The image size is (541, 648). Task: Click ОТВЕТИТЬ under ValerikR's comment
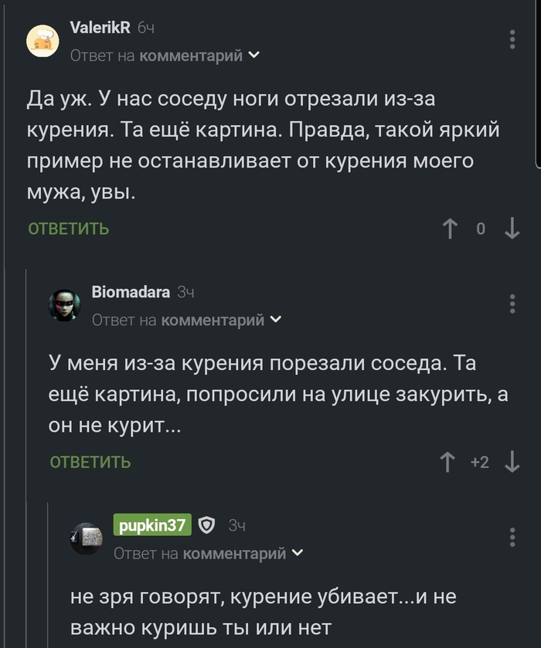[66, 229]
